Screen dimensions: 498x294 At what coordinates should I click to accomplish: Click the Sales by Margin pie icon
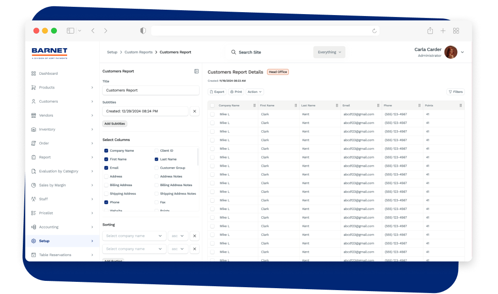point(34,186)
